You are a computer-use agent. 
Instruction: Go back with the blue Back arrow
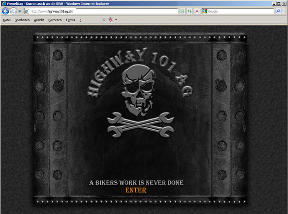(5, 12)
